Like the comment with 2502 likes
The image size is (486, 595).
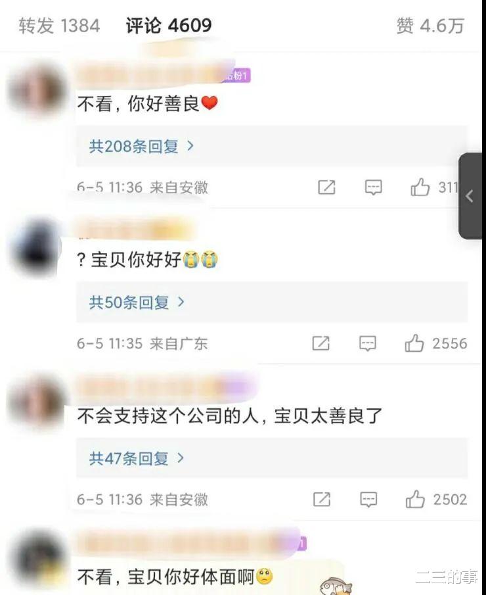coord(415,500)
